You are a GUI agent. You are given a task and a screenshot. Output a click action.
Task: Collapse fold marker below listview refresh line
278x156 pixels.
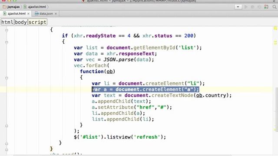(x=7, y=143)
